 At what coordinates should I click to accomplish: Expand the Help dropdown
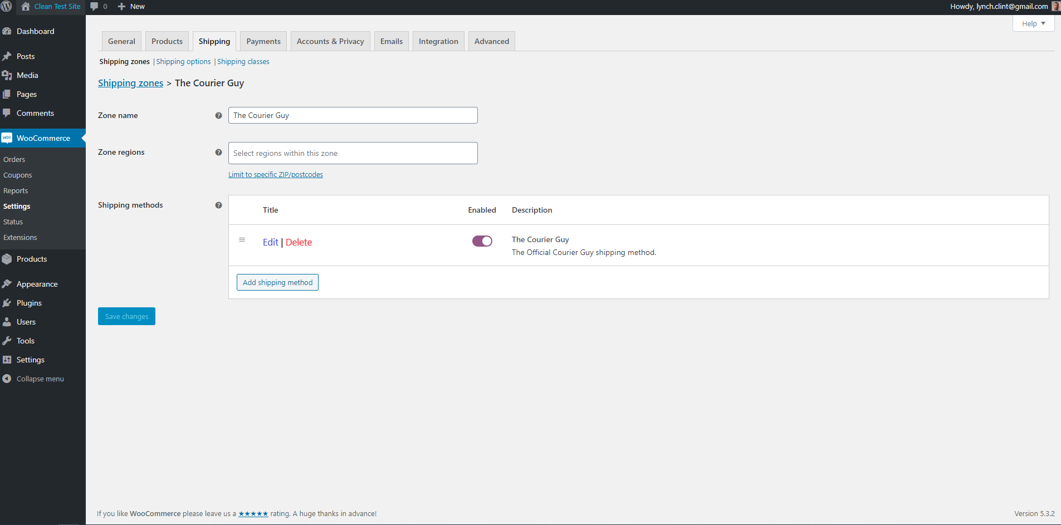1033,23
